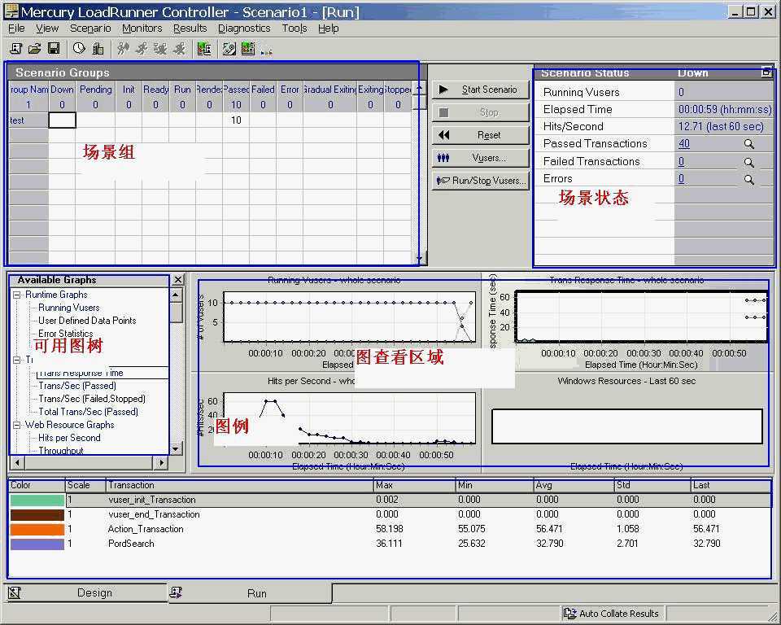Open the View menu
The width and height of the screenshot is (781, 625).
(47, 28)
